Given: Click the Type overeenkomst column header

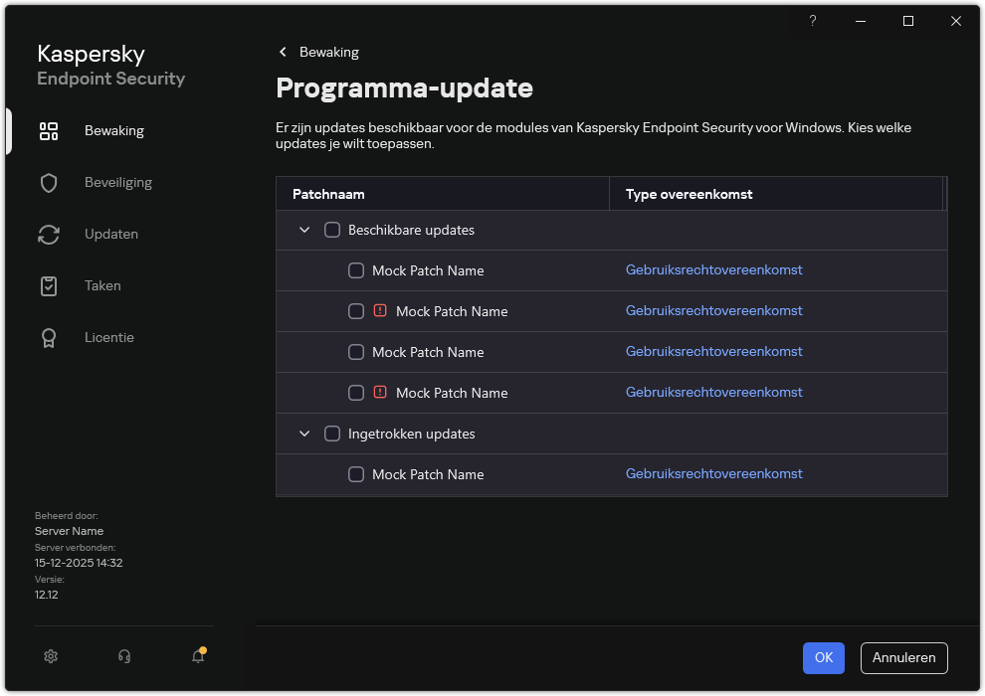Looking at the screenshot, I should (x=689, y=194).
